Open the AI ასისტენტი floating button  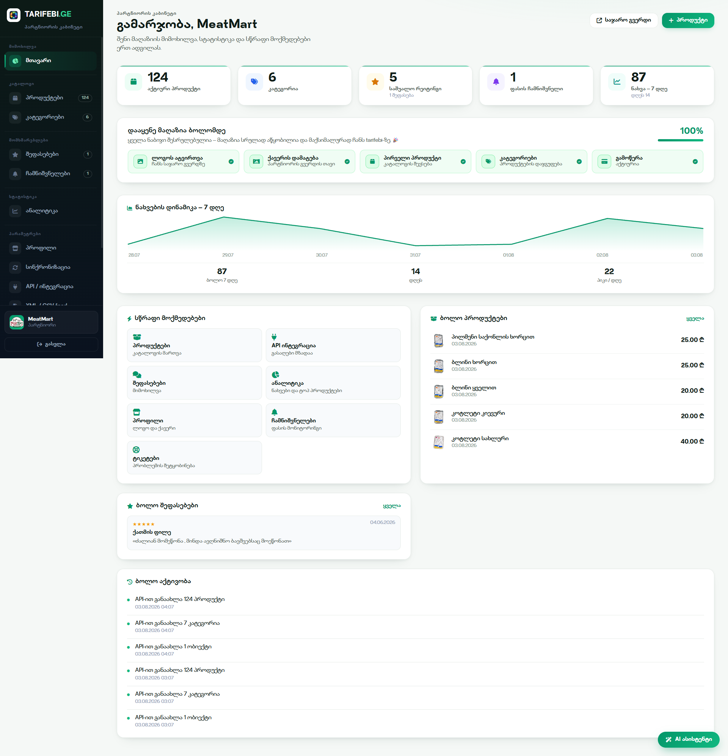click(x=688, y=739)
